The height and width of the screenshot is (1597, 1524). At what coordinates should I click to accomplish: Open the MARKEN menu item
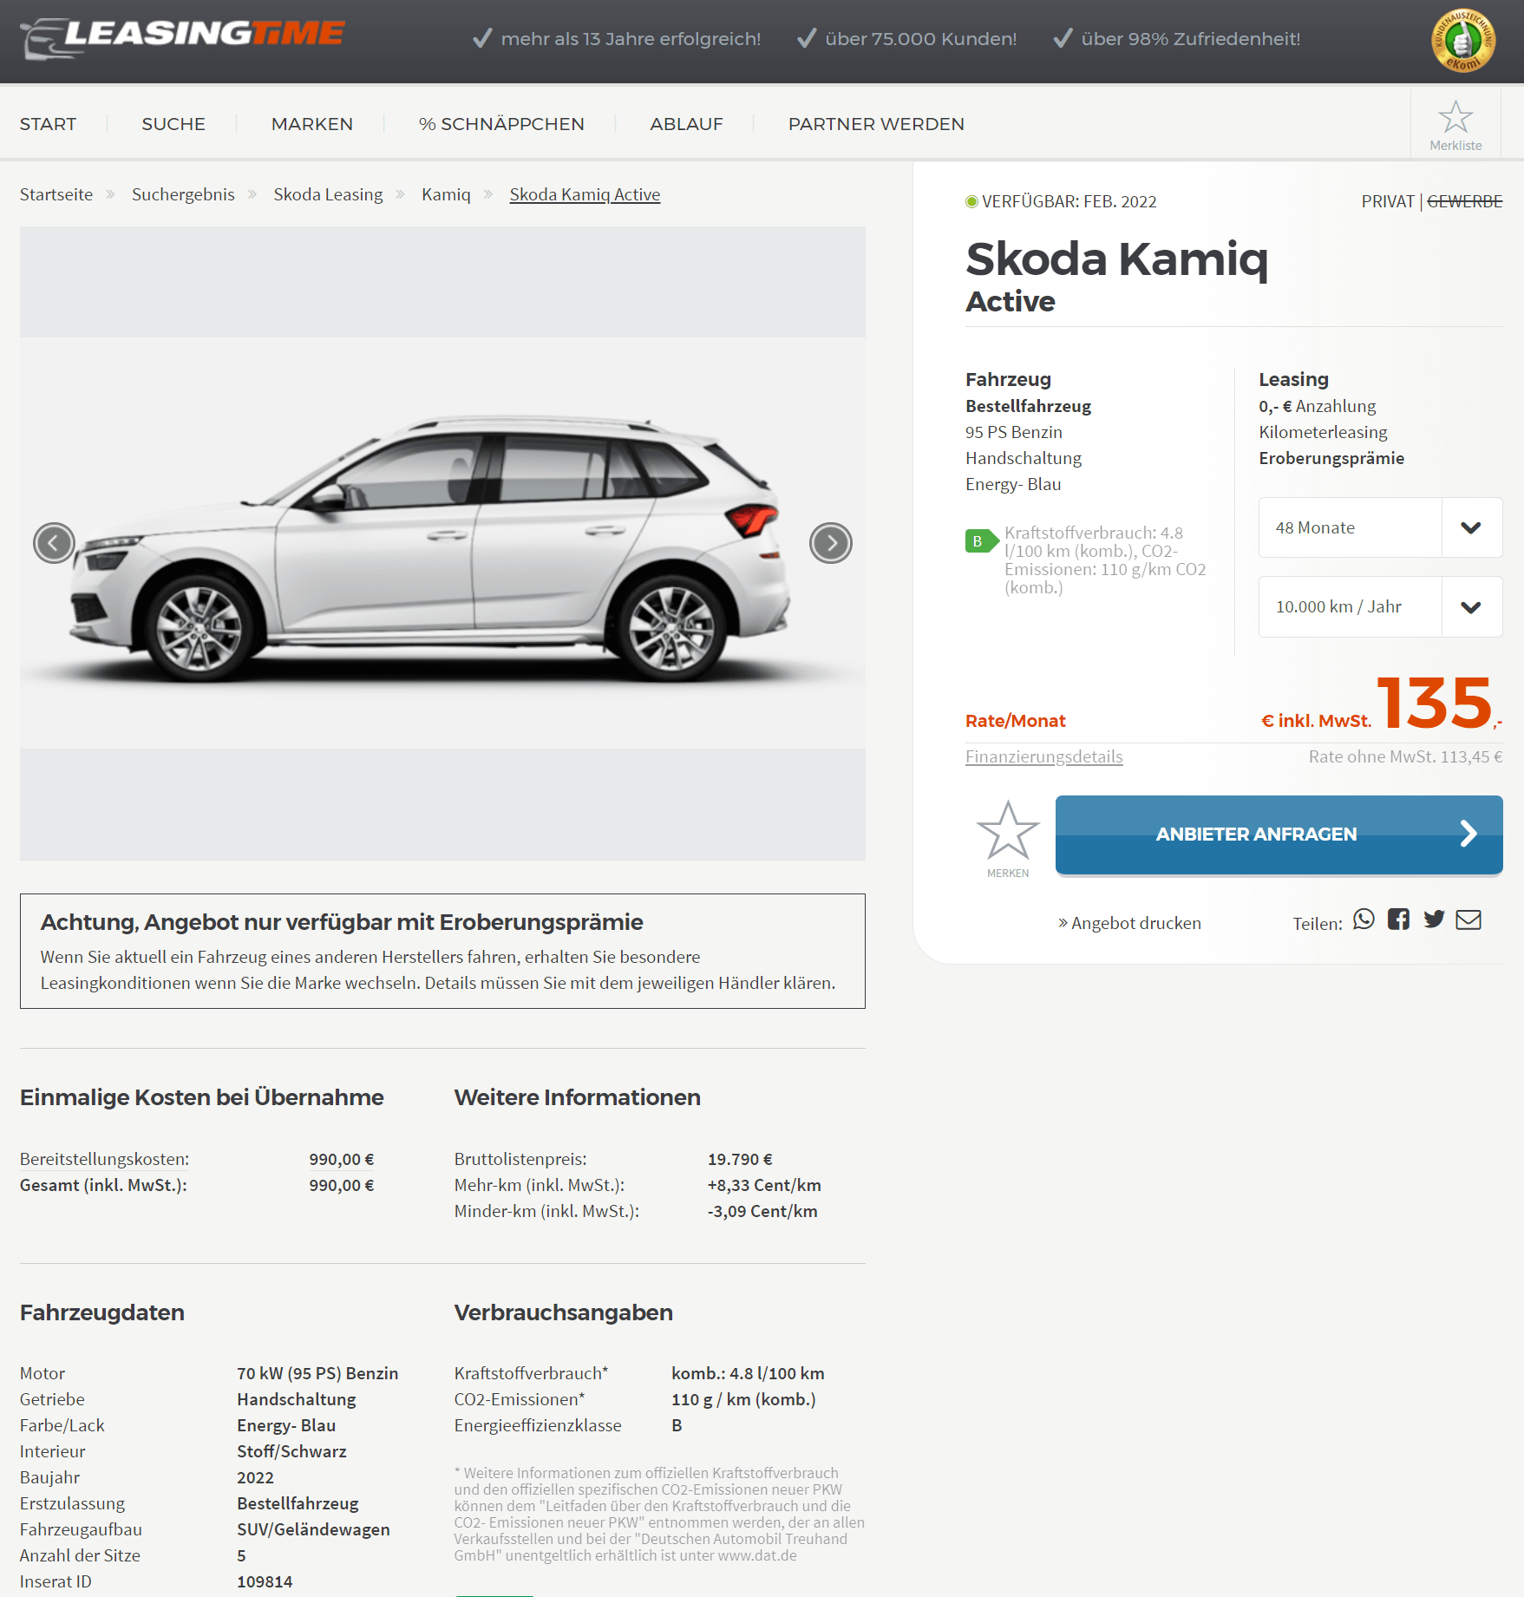[312, 124]
